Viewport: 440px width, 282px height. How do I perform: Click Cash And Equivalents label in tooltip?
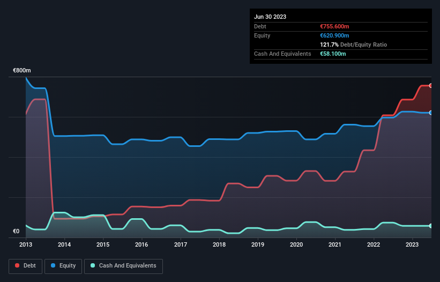282,54
